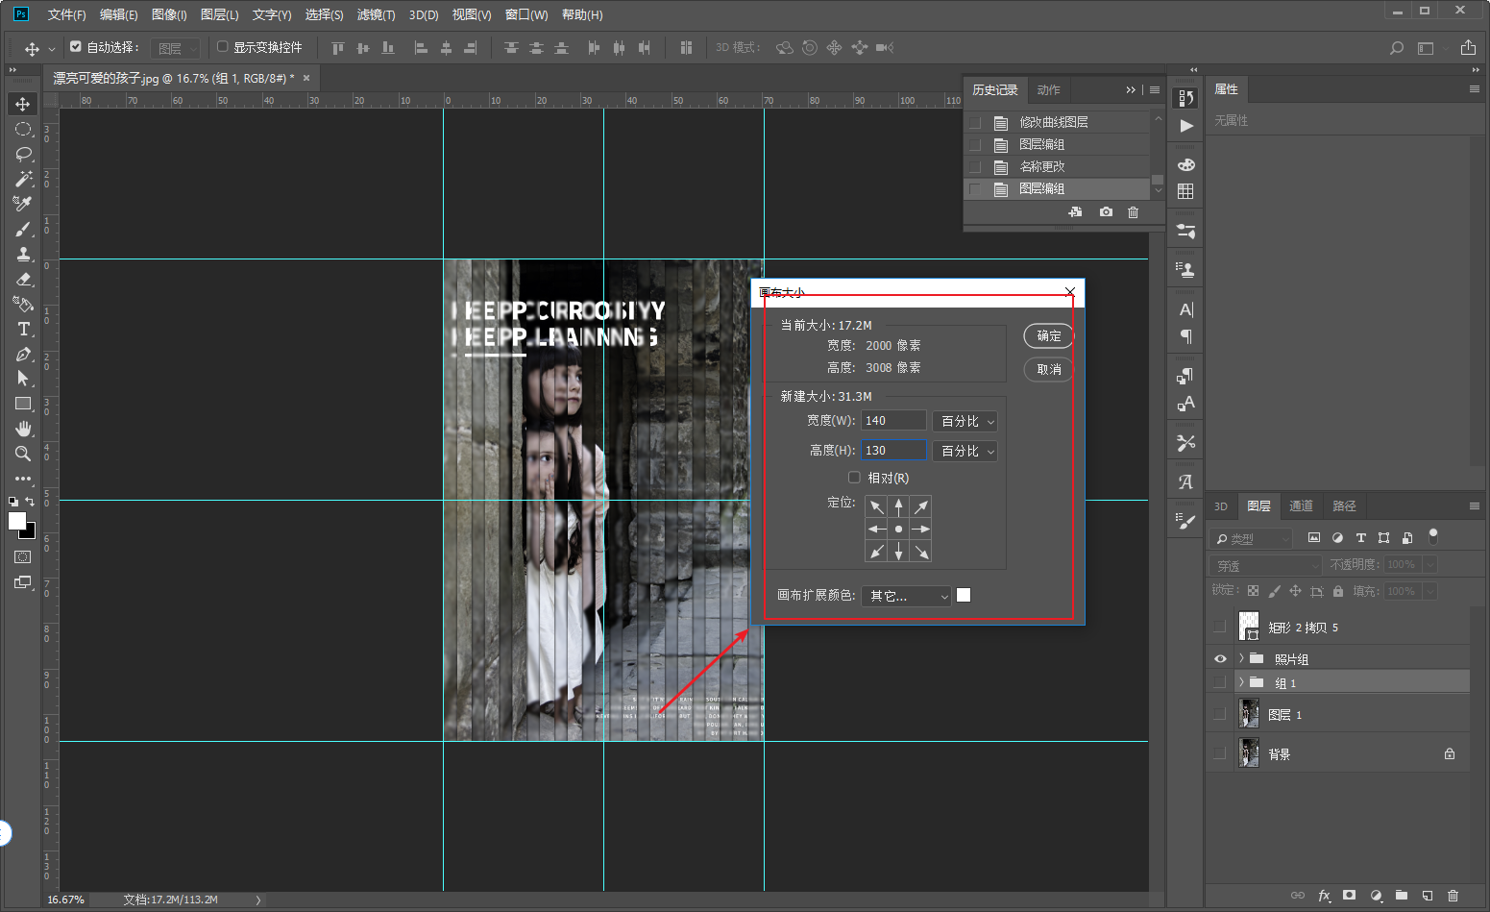Open the width unit 百分比 dropdown
Viewport: 1490px width, 912px height.
click(x=965, y=421)
